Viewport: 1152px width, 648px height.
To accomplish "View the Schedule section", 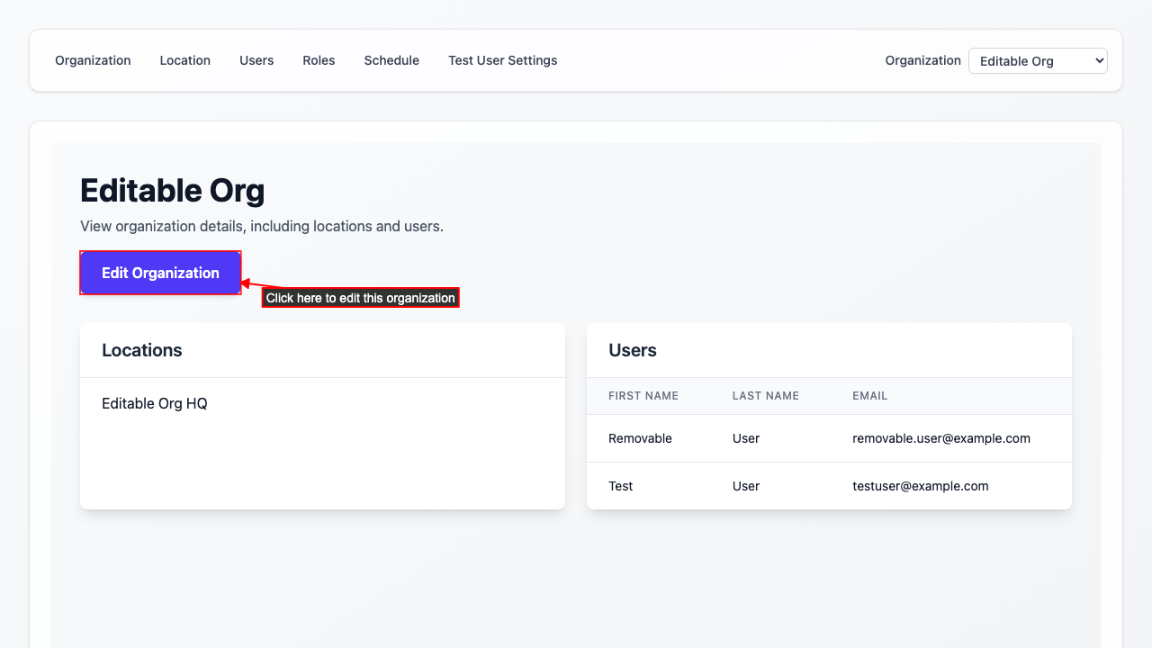I will click(391, 60).
